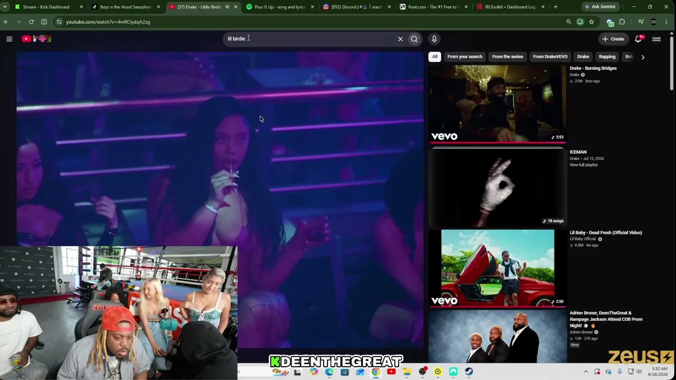Select the 'All' filter chip

435,56
